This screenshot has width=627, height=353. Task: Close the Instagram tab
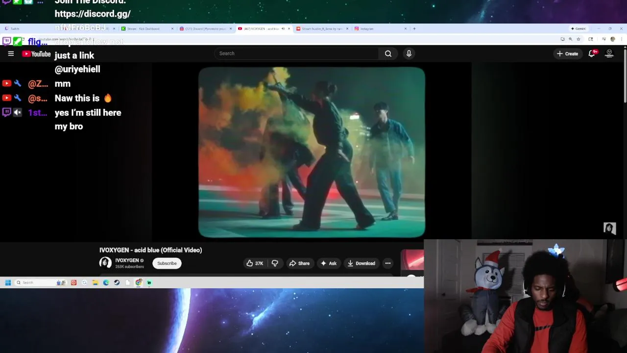click(406, 28)
